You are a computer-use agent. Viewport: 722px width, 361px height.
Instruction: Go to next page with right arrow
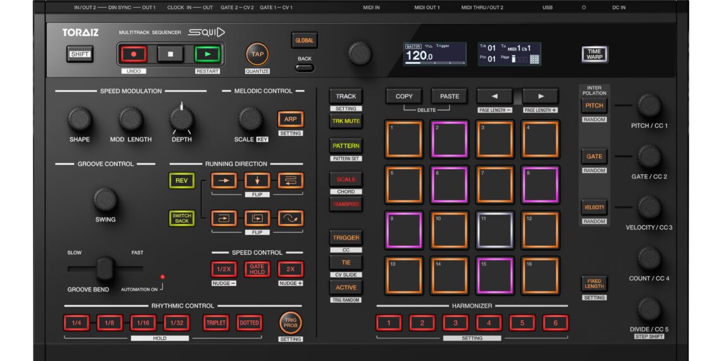pos(540,96)
